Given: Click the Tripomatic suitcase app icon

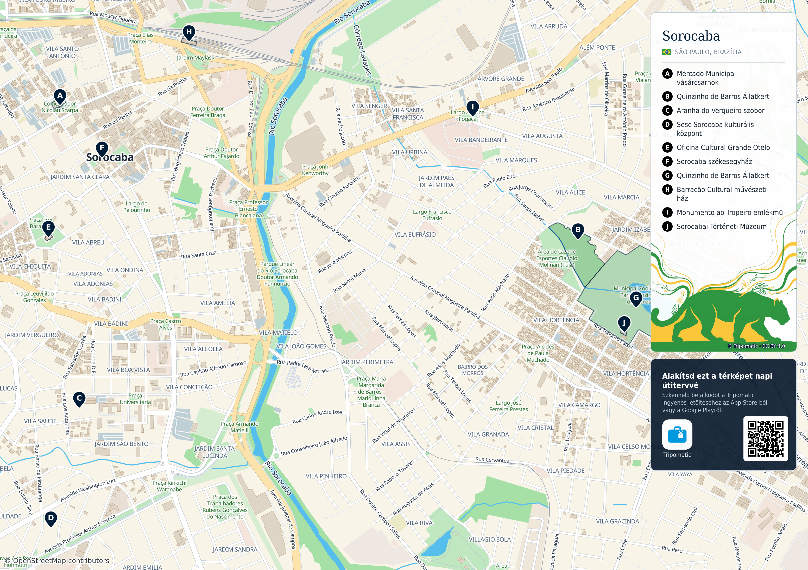Looking at the screenshot, I should (677, 435).
